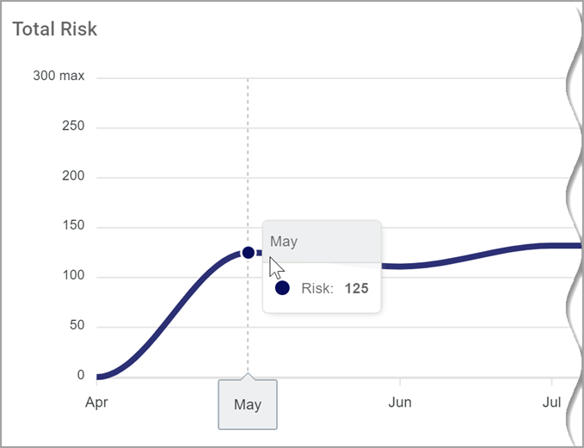Click the Total Risk chart title

pyautogui.click(x=55, y=29)
